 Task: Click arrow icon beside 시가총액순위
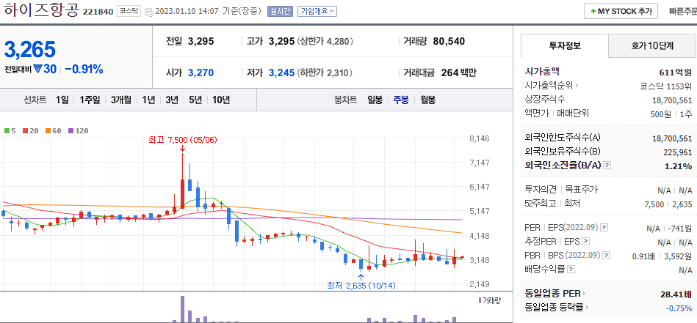578,86
